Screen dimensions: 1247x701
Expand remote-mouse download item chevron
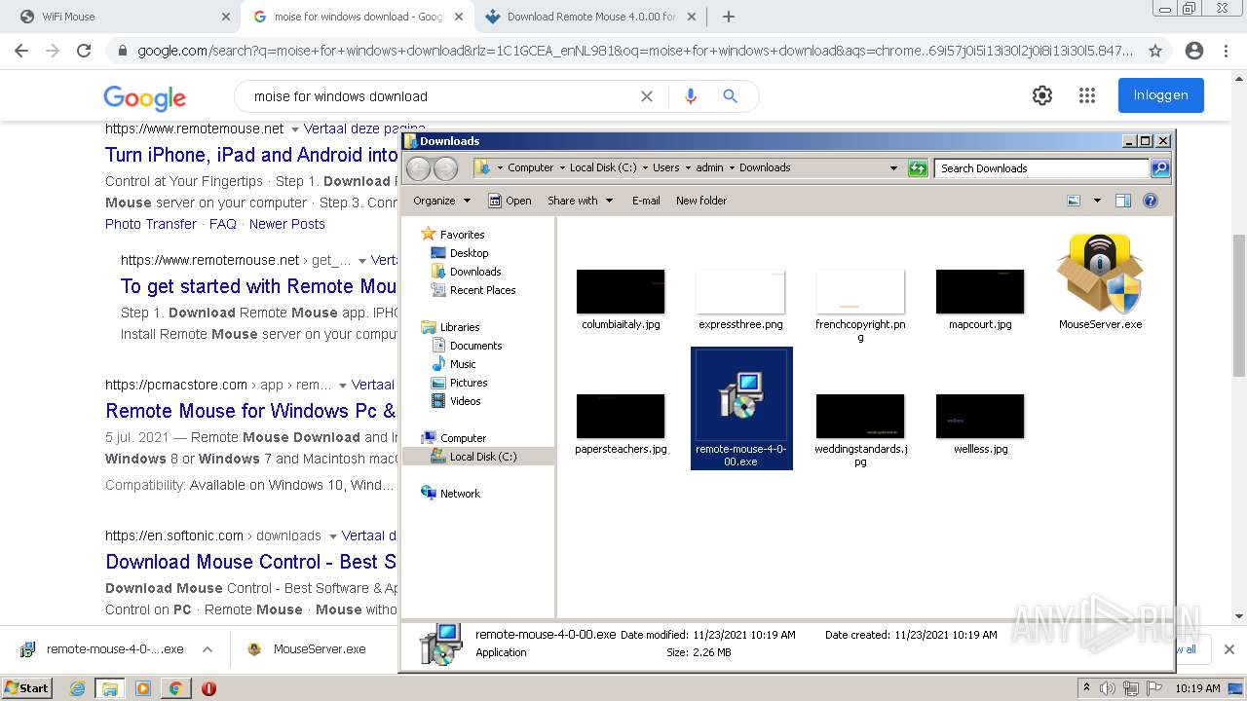(x=208, y=649)
